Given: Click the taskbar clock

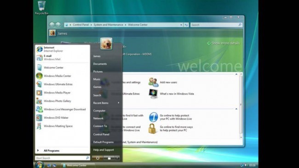Looking at the screenshot, I should (252, 165).
